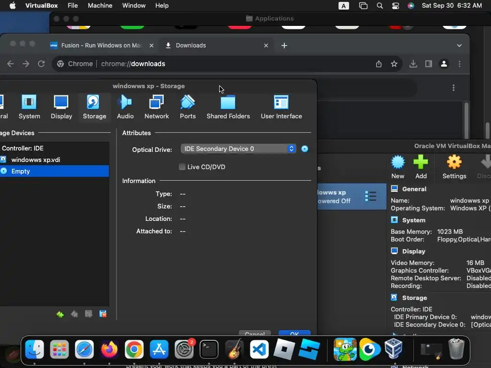Viewport: 491px width, 368px height.
Task: Open Roblox from the Dock
Action: [x=284, y=349]
